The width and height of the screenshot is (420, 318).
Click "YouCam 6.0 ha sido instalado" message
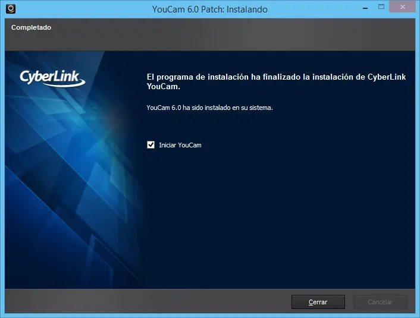click(210, 108)
